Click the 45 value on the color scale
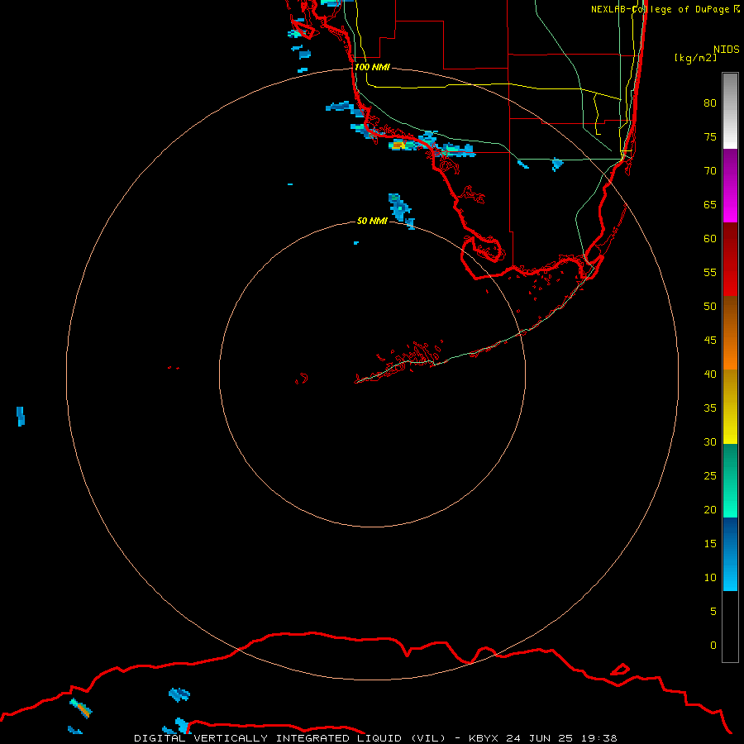 click(x=710, y=341)
